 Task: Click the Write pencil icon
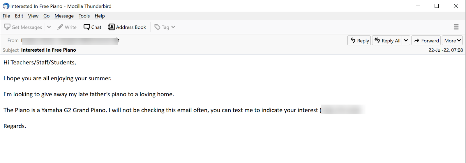(60, 27)
